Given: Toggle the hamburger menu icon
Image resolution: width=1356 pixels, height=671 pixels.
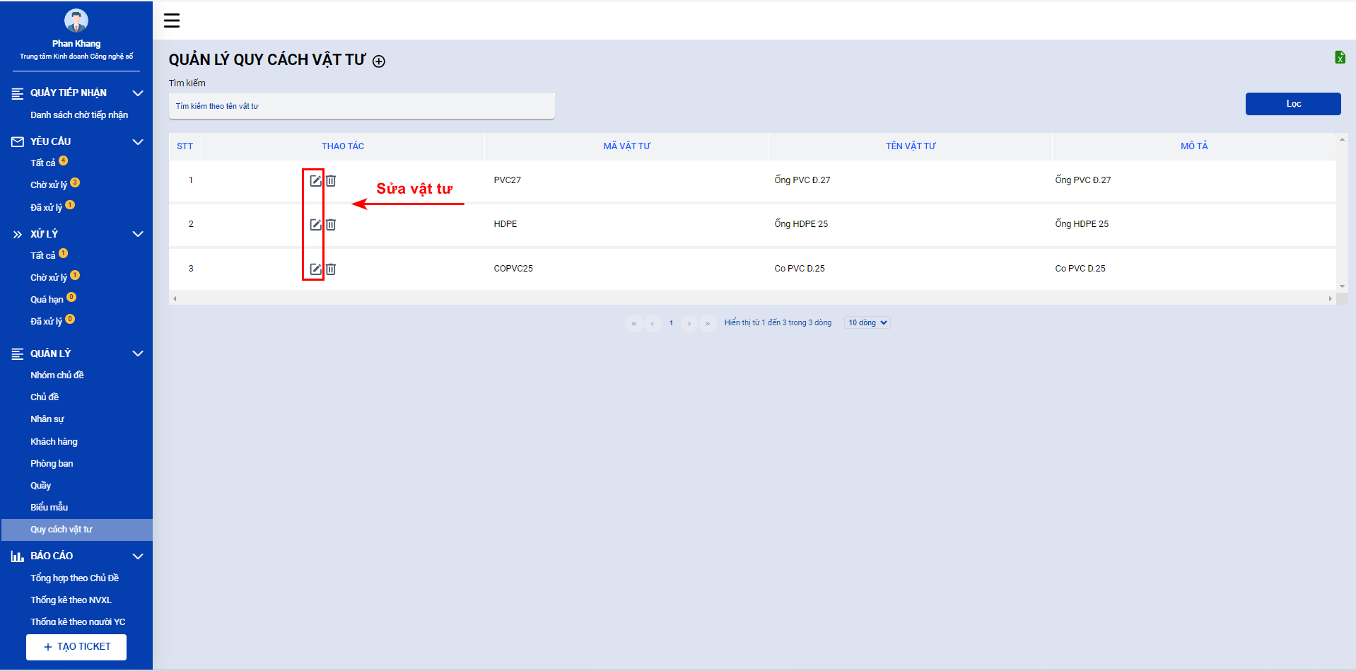Looking at the screenshot, I should point(172,21).
